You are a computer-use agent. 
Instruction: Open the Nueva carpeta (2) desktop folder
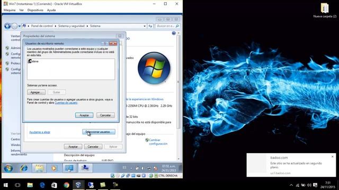pyautogui.click(x=325, y=10)
